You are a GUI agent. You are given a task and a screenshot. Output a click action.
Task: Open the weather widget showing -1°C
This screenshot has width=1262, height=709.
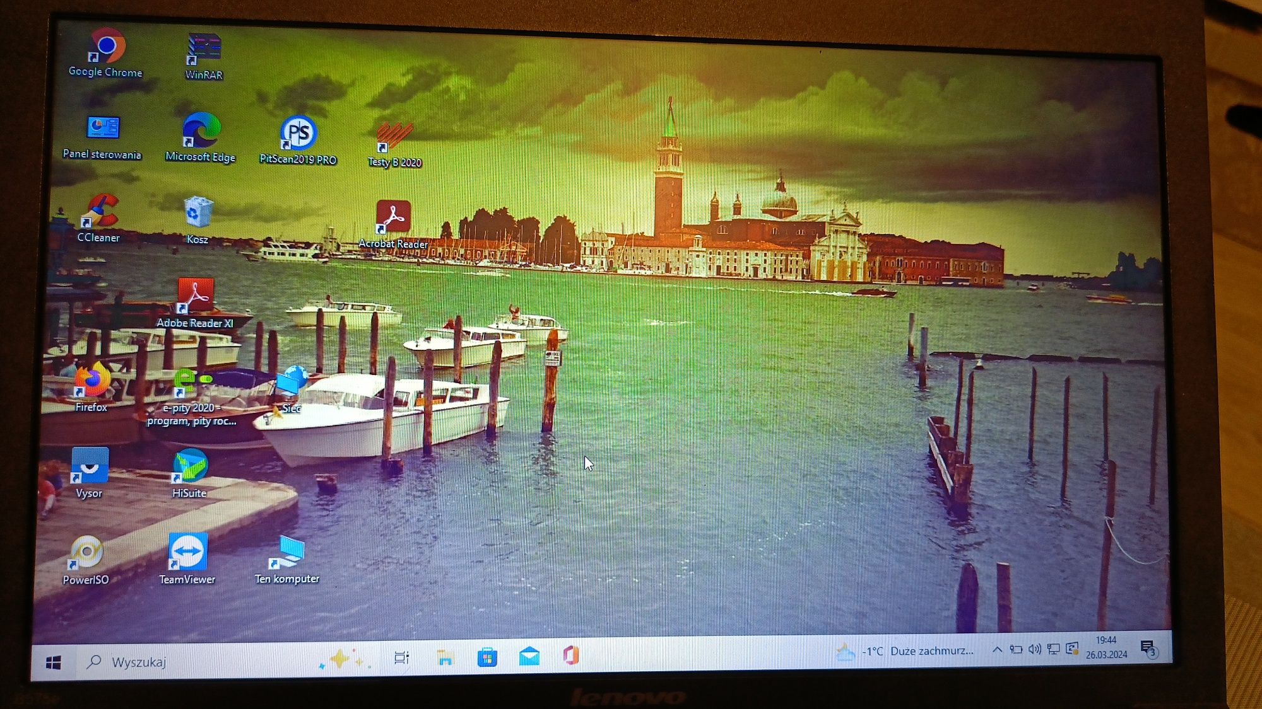(x=904, y=651)
